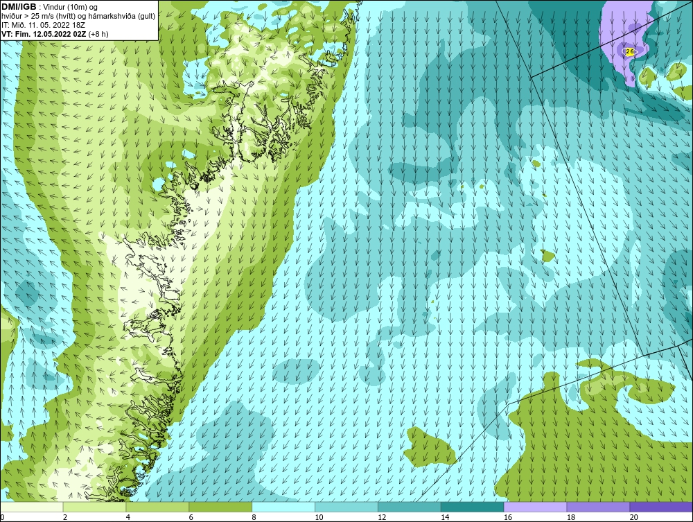Click the yellow 26 gust marker
The image size is (693, 522).
pyautogui.click(x=630, y=52)
